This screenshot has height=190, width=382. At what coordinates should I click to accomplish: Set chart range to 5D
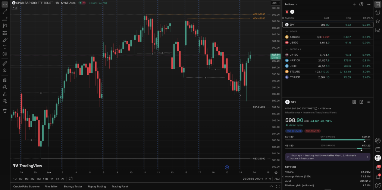(x=21, y=178)
